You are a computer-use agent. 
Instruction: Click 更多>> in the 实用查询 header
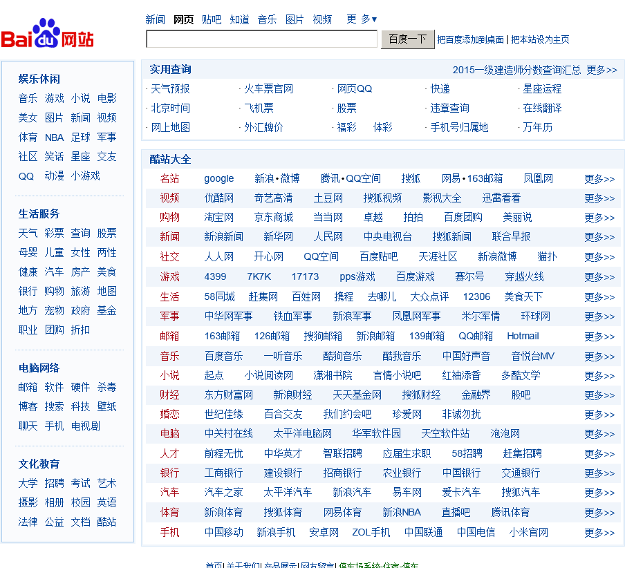point(602,70)
